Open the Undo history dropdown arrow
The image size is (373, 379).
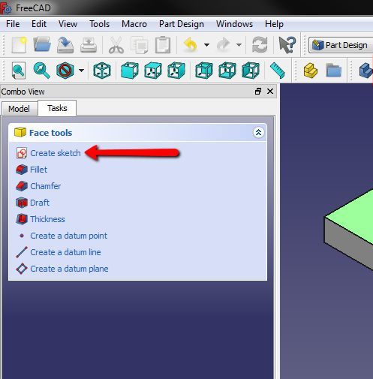coord(206,45)
